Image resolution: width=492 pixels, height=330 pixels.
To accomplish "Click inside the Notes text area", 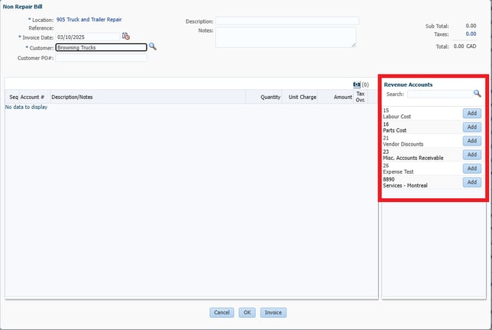I will (x=285, y=37).
